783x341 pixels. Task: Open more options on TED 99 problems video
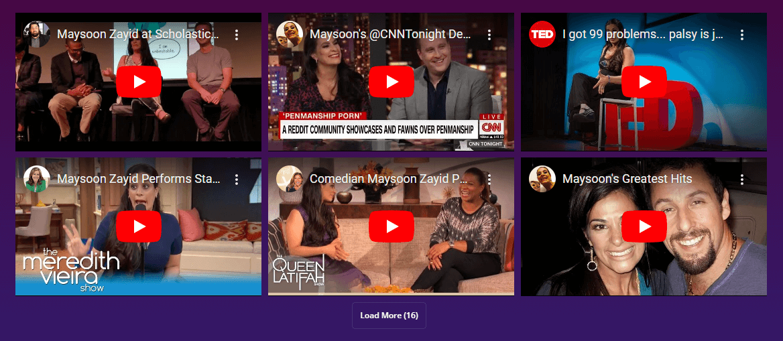[742, 34]
